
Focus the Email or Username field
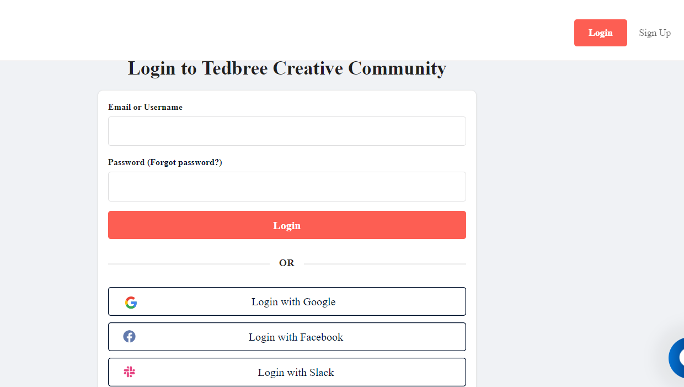click(287, 131)
